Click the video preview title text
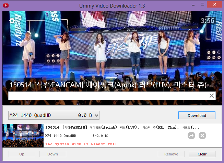Screen dimensions: 224x163 [110, 85]
